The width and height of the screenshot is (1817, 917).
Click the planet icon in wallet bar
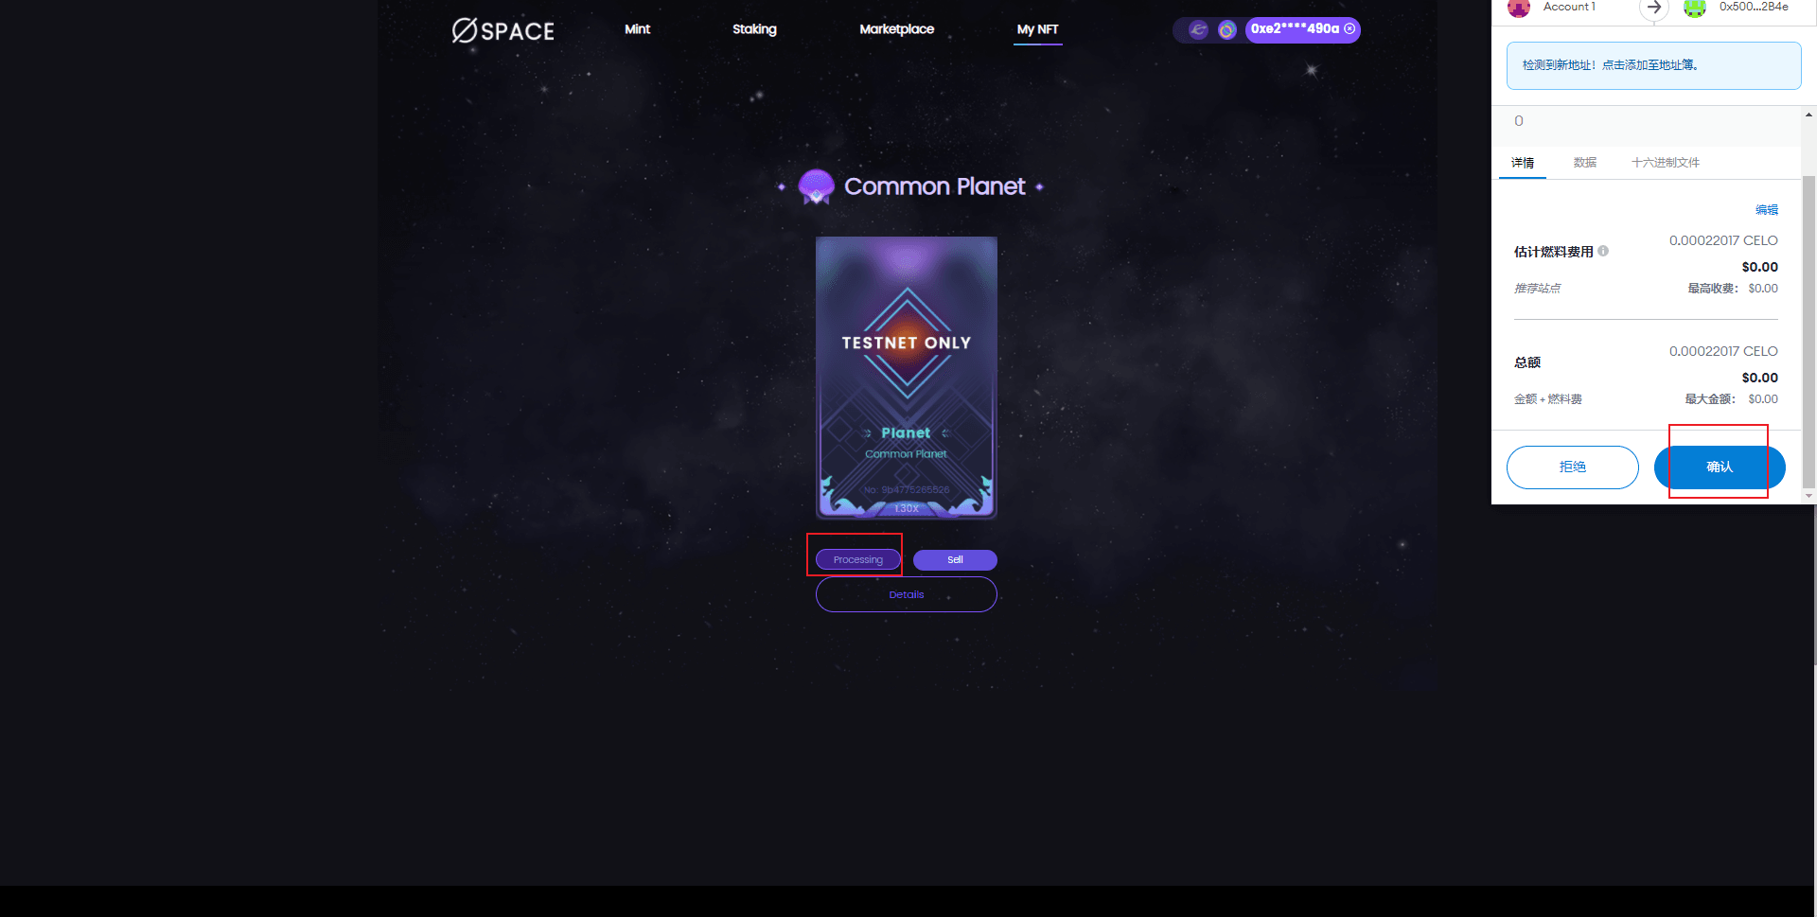1198,29
